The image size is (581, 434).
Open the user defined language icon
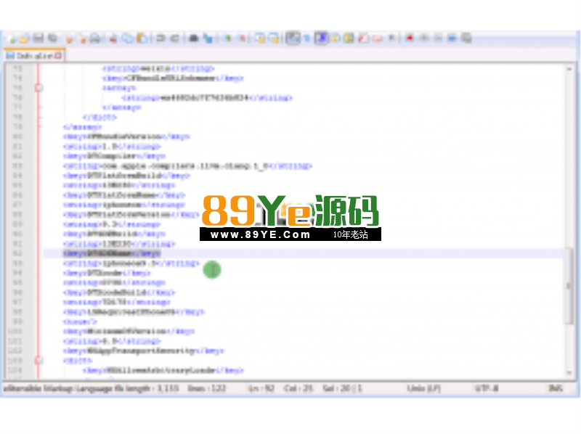pos(336,38)
